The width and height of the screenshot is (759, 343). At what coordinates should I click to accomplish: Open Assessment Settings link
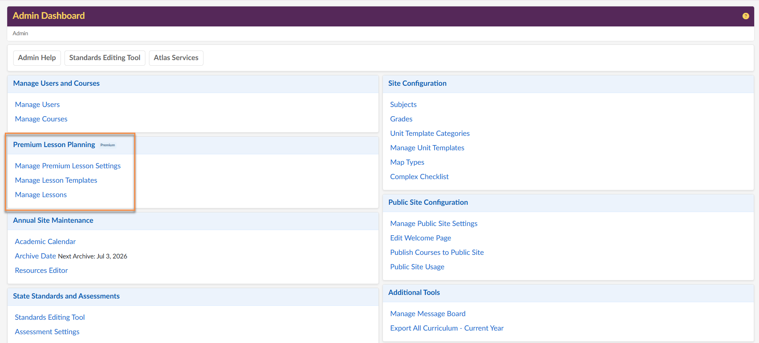point(47,332)
